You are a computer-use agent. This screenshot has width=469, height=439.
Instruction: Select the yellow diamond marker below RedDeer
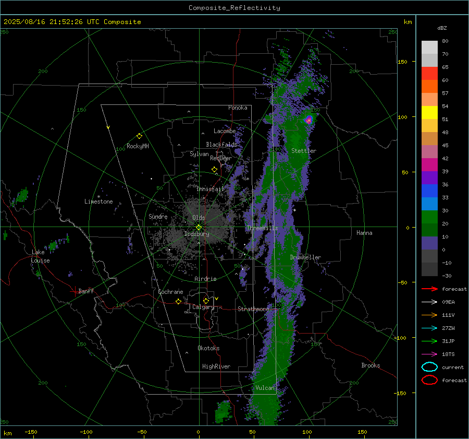coord(214,170)
